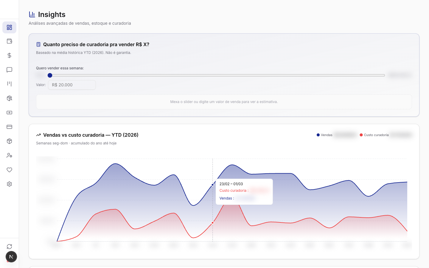Image resolution: width=429 pixels, height=268 pixels.
Task: Click the red Custo curadoria data point
Action: pyautogui.click(x=213, y=223)
